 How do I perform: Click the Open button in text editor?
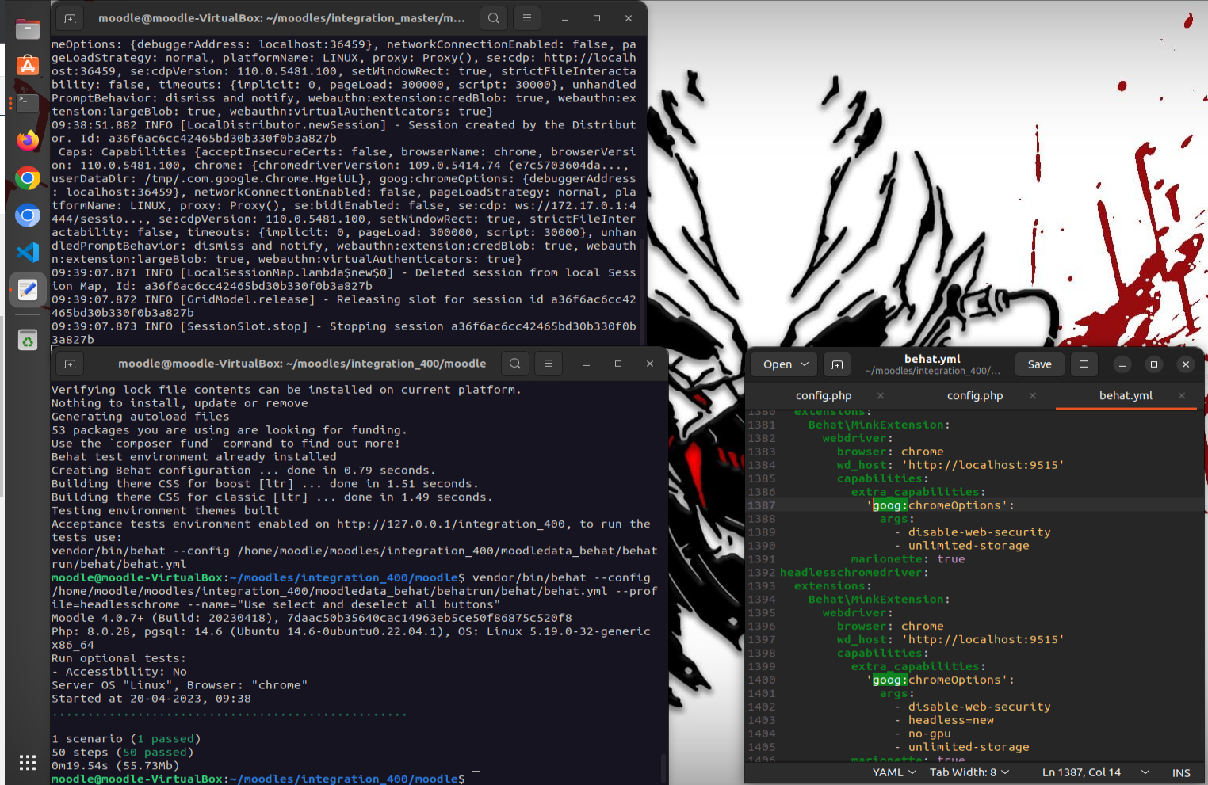tap(778, 364)
